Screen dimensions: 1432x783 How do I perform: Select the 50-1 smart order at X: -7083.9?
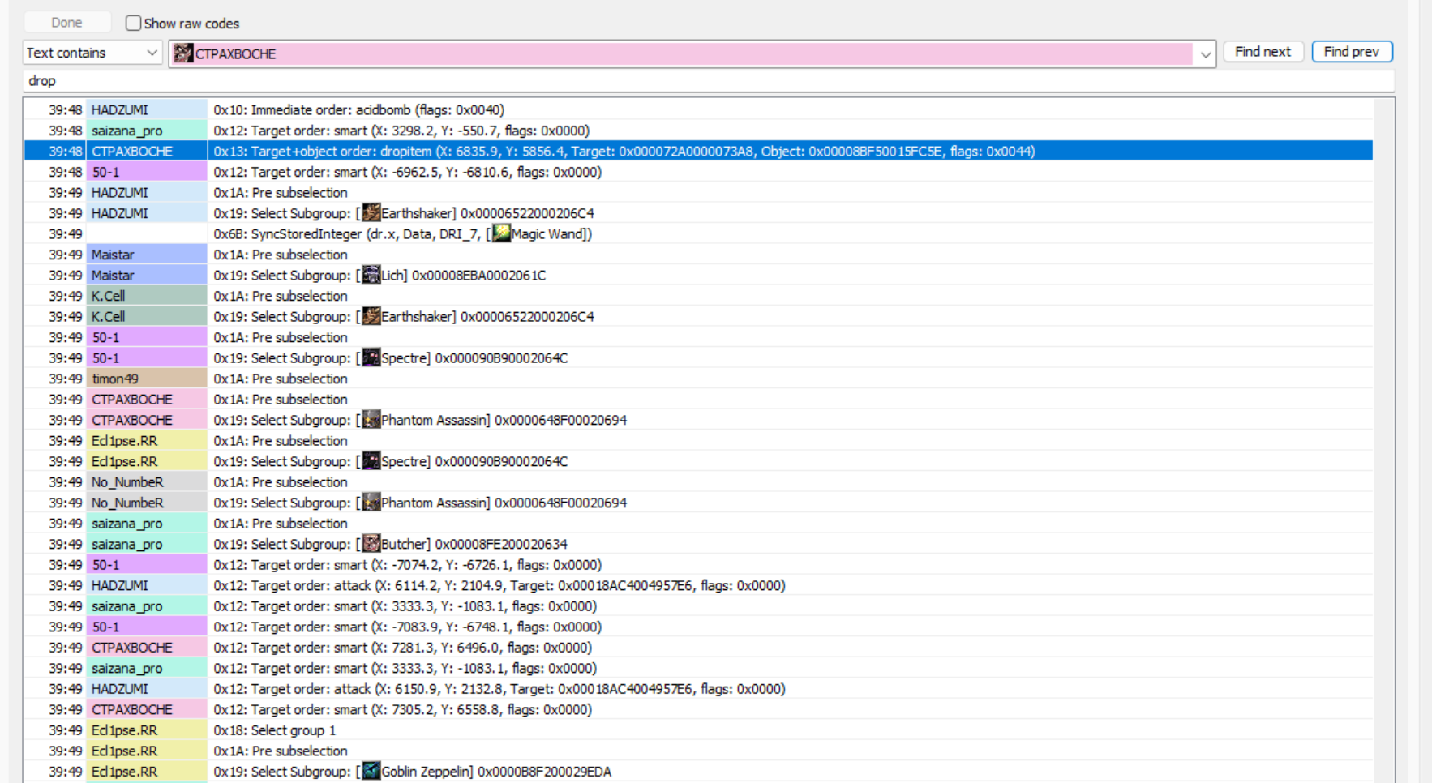coord(698,627)
